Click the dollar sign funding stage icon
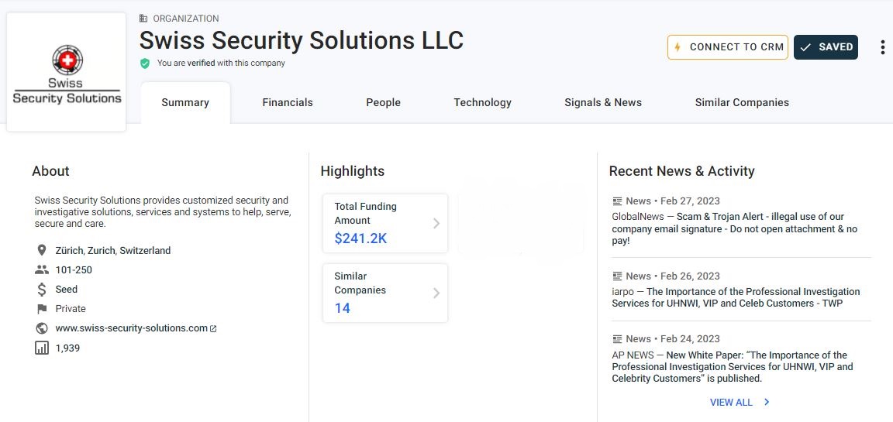Screen dimensions: 893x422 click(x=42, y=289)
